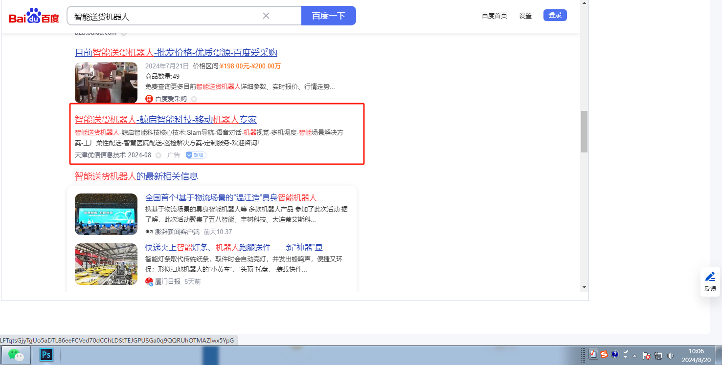Viewport: 722px width, 365px height.
Task: Open the 反馈 feedback pencil icon
Action: 710,277
